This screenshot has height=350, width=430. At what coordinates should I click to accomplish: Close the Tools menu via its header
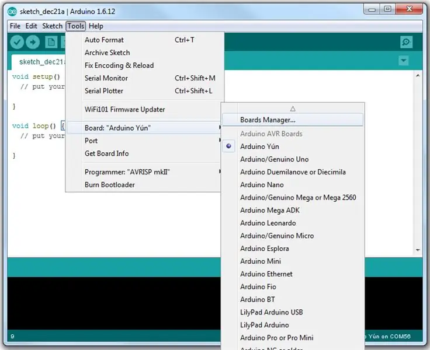point(76,26)
